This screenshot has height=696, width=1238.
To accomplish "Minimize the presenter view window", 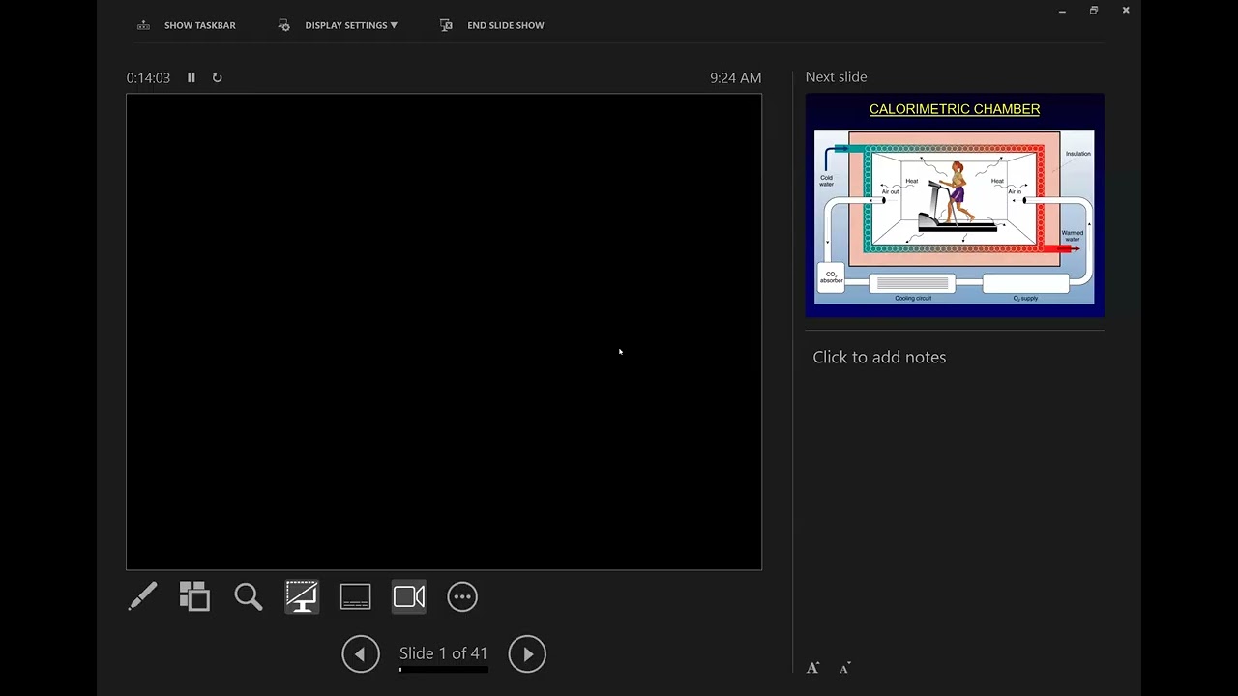I will (1062, 11).
